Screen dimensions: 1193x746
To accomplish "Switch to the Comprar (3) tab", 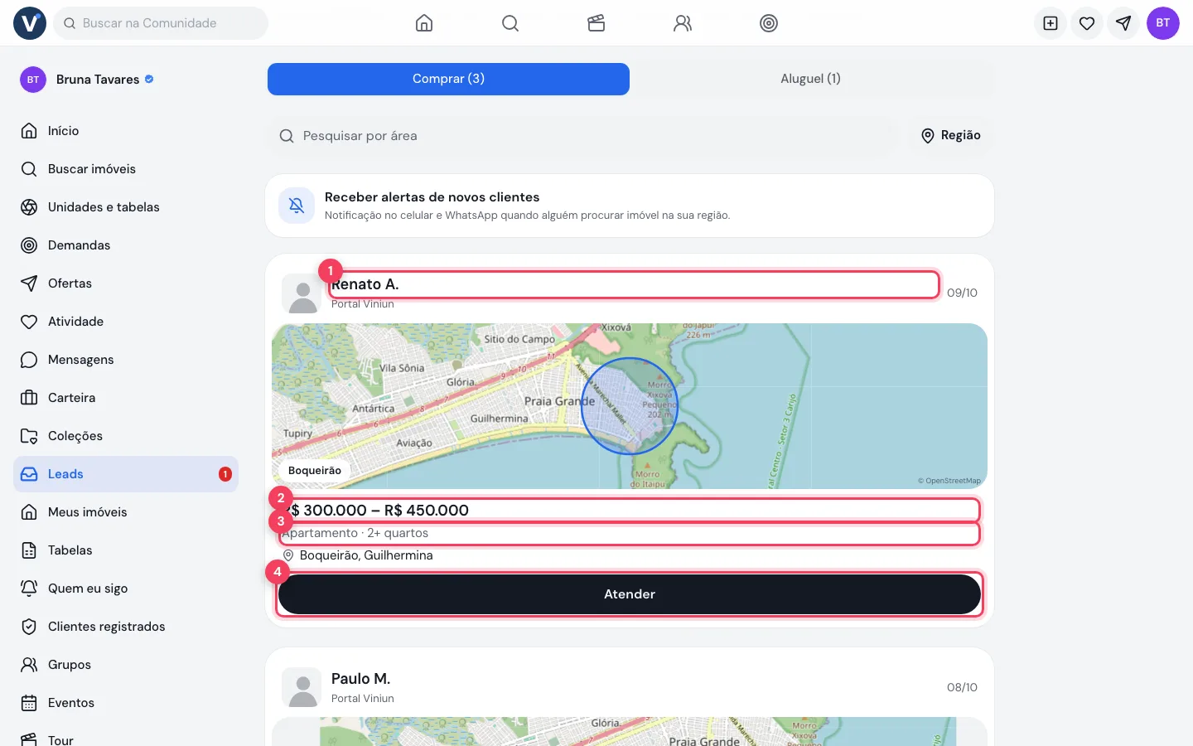I will 448,79.
